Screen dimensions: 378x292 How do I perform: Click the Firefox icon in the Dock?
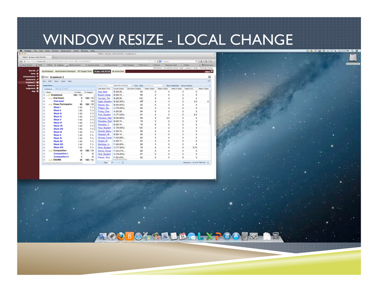pyautogui.click(x=121, y=236)
